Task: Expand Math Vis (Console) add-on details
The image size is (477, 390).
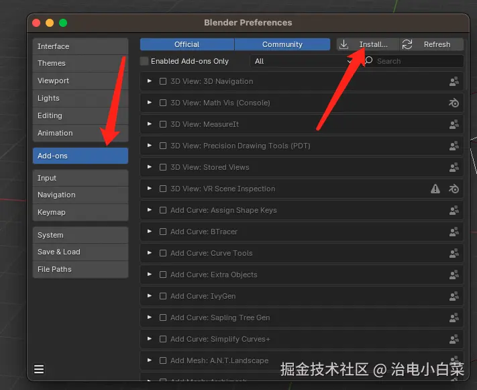Action: click(150, 103)
